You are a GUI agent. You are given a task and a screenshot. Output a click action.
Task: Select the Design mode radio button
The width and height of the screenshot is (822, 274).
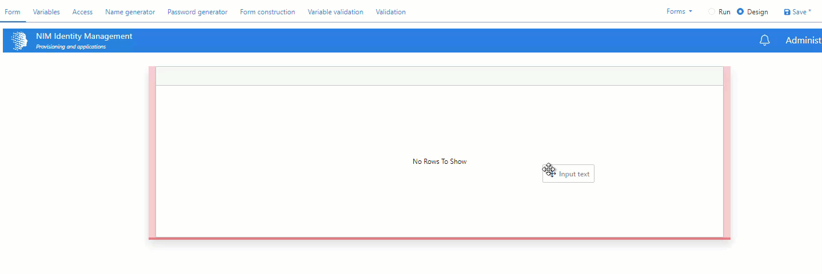click(740, 12)
